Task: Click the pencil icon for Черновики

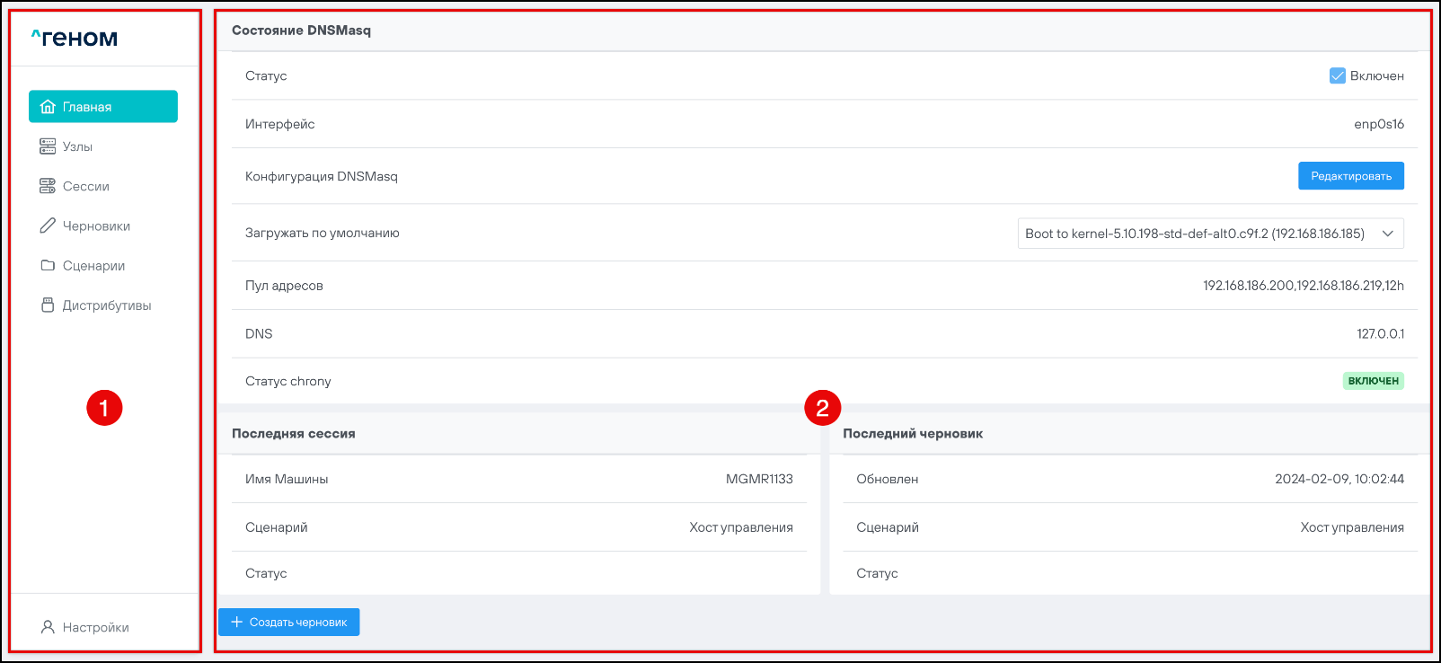Action: tap(48, 225)
